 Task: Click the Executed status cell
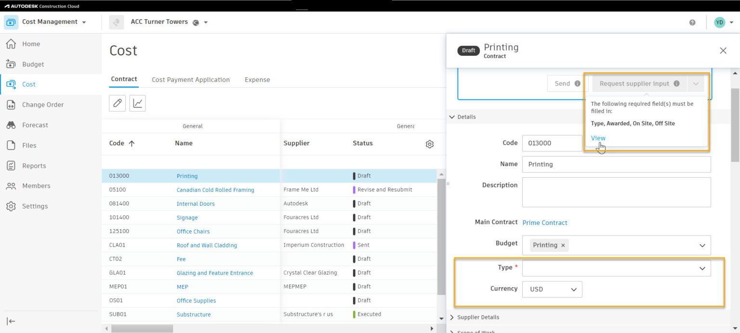click(369, 314)
